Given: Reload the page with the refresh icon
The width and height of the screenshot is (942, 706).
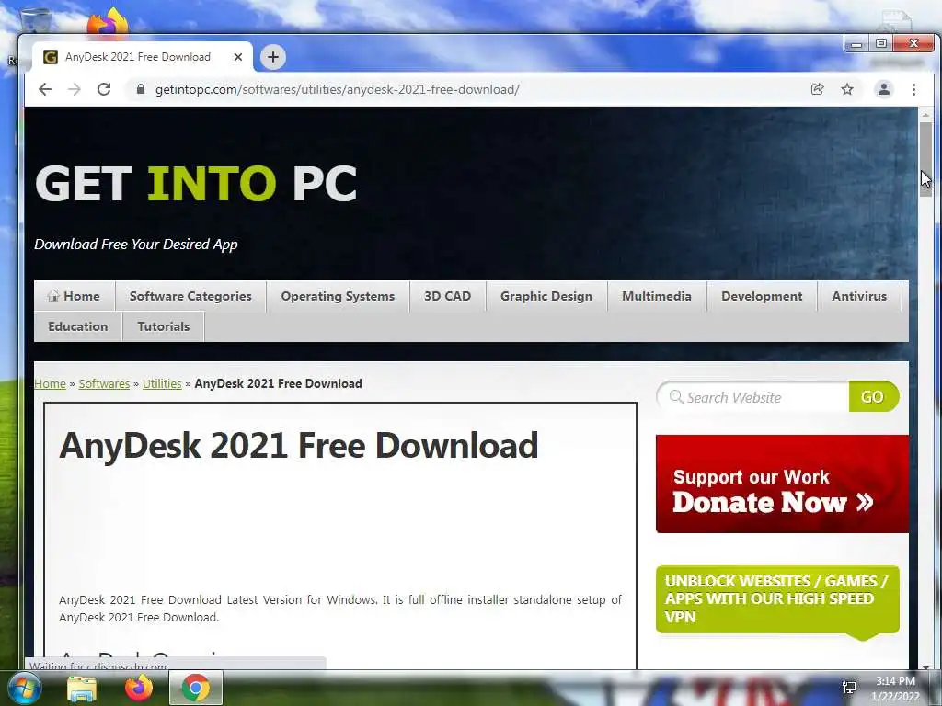Looking at the screenshot, I should point(104,89).
